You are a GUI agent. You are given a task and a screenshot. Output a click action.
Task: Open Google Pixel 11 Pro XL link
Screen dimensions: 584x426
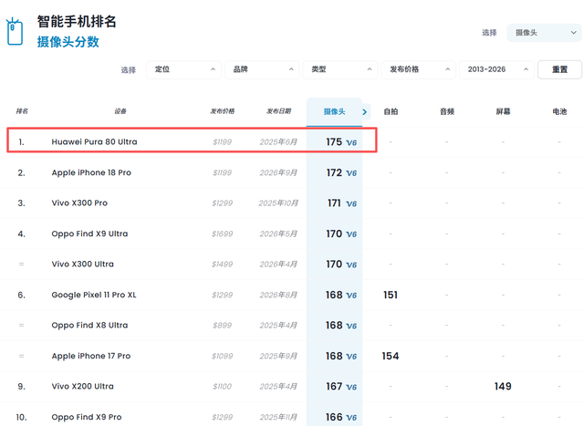(x=94, y=295)
